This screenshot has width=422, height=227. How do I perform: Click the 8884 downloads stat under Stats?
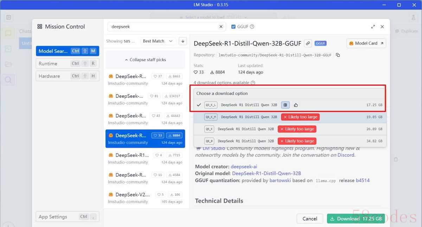point(217,72)
